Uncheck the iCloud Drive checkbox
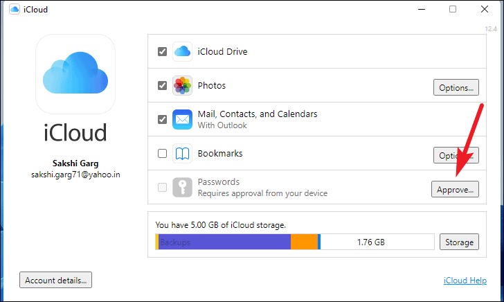Image resolution: width=504 pixels, height=302 pixels. pos(162,51)
